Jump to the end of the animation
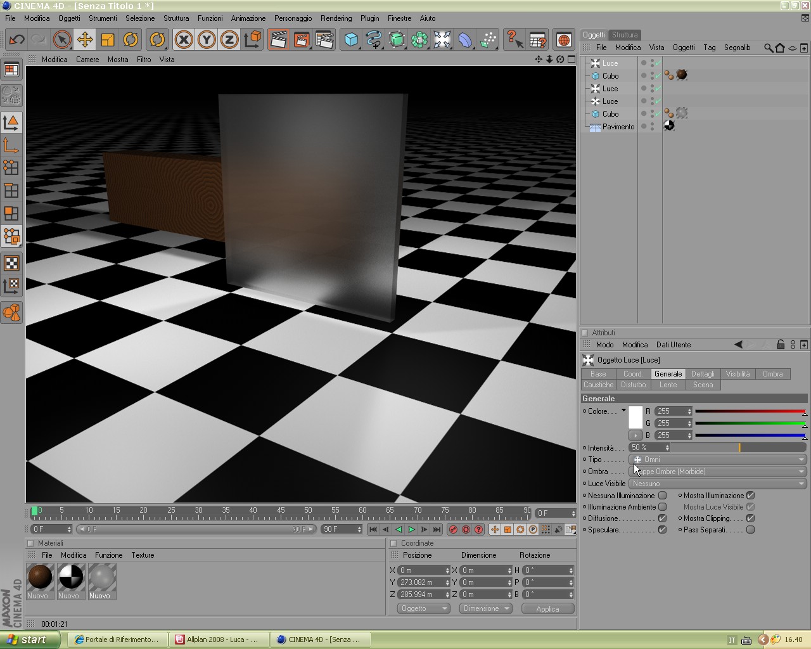Screen dimensions: 811x649 tap(437, 529)
